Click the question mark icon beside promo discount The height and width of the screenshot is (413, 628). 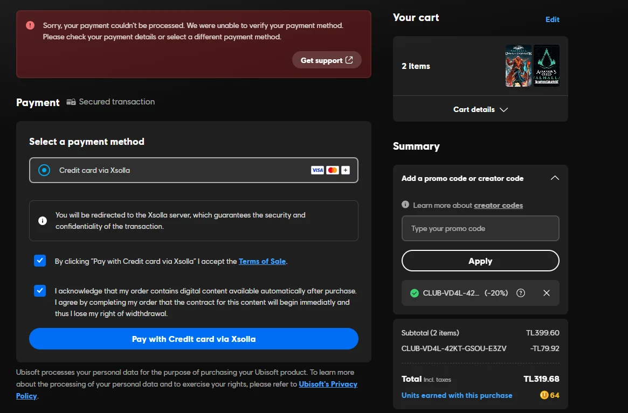coord(521,293)
